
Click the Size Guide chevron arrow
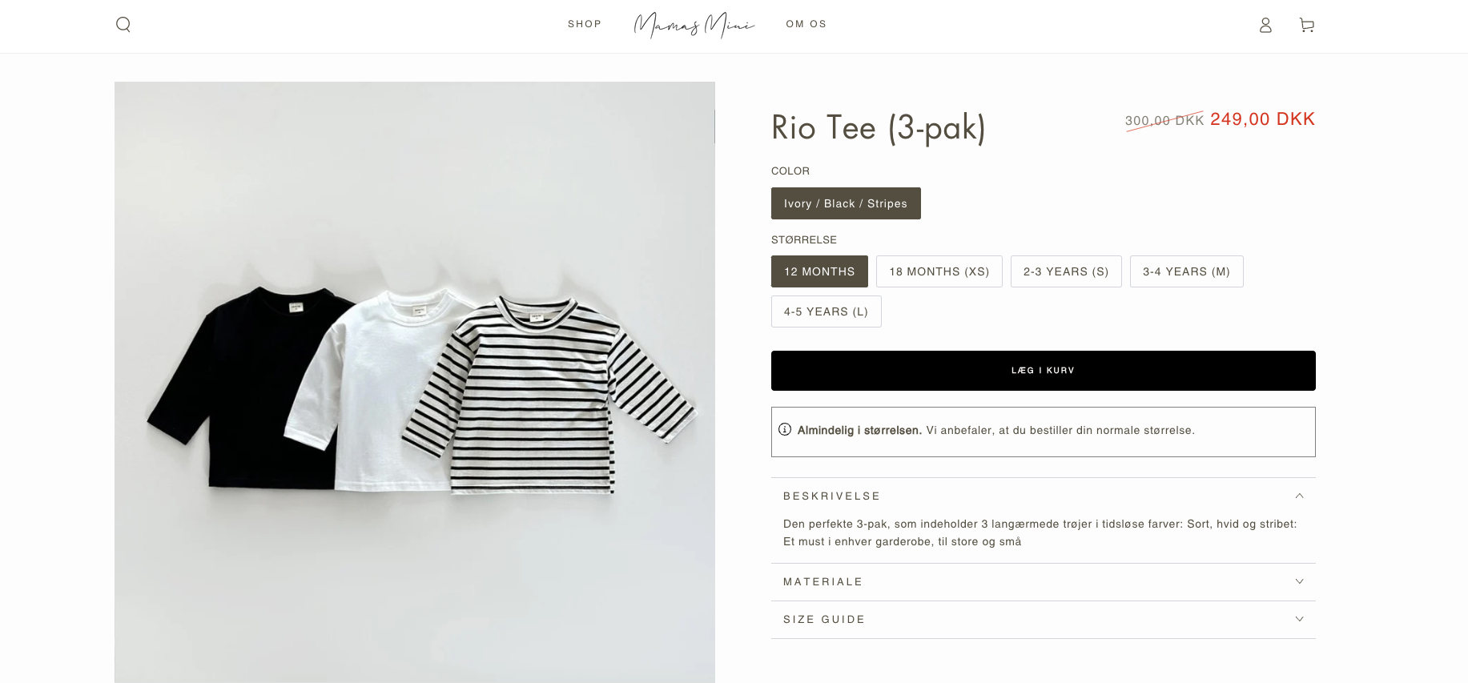coord(1299,620)
